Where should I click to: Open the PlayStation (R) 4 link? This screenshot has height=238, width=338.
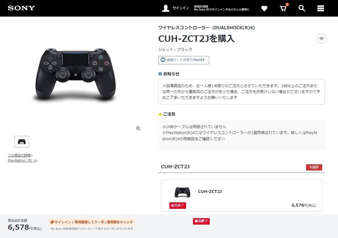click(x=23, y=160)
